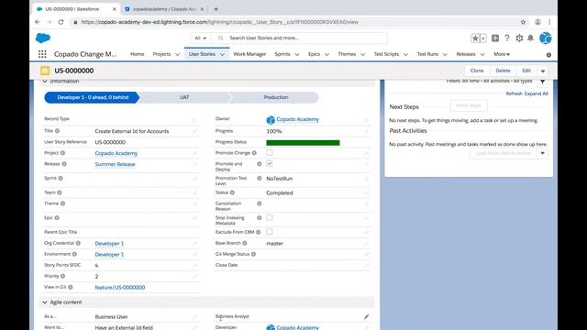This screenshot has height=330, width=587.
Task: Click the Delete button
Action: pyautogui.click(x=503, y=71)
